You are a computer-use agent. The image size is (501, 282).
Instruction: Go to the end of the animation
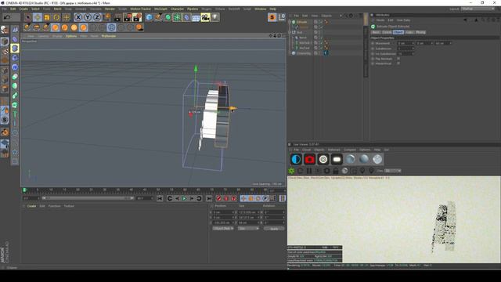point(209,198)
